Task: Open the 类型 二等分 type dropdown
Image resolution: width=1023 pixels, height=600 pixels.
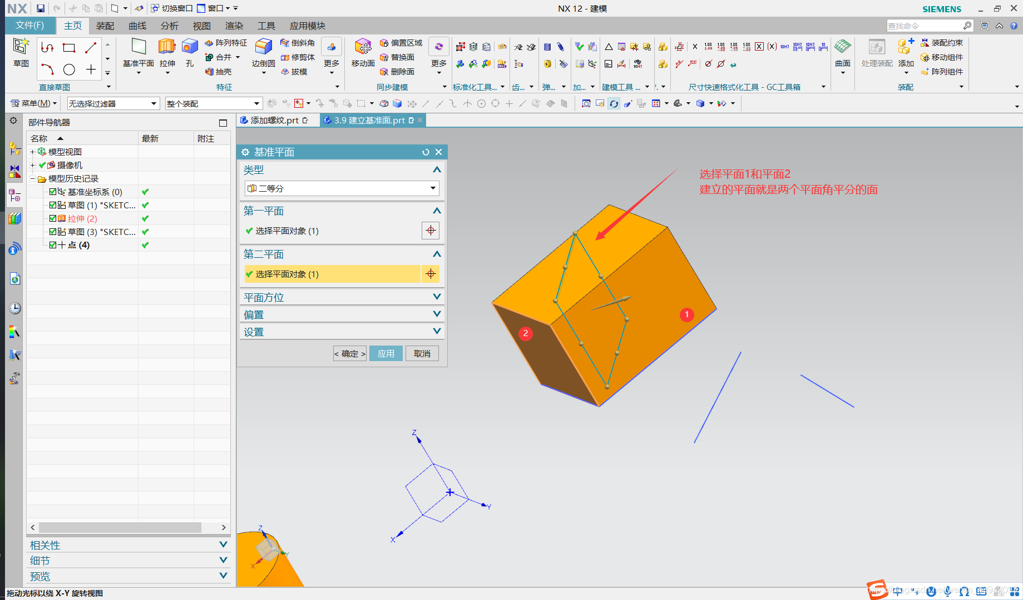Action: [342, 188]
